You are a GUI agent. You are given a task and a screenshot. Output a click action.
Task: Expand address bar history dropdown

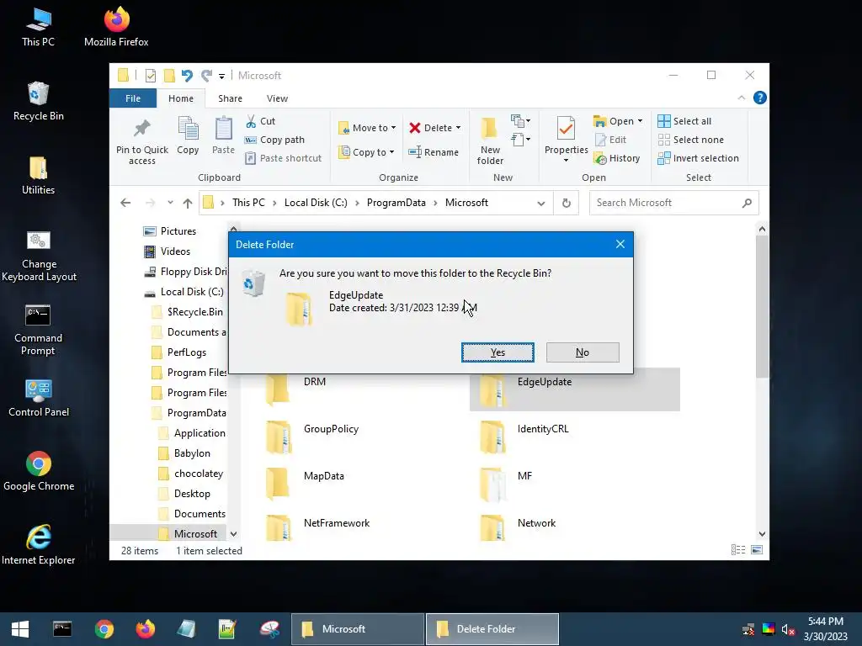[541, 204]
